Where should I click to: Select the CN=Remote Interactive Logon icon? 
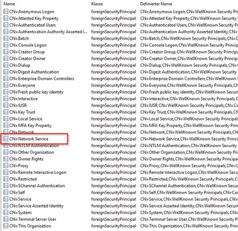[6, 172]
